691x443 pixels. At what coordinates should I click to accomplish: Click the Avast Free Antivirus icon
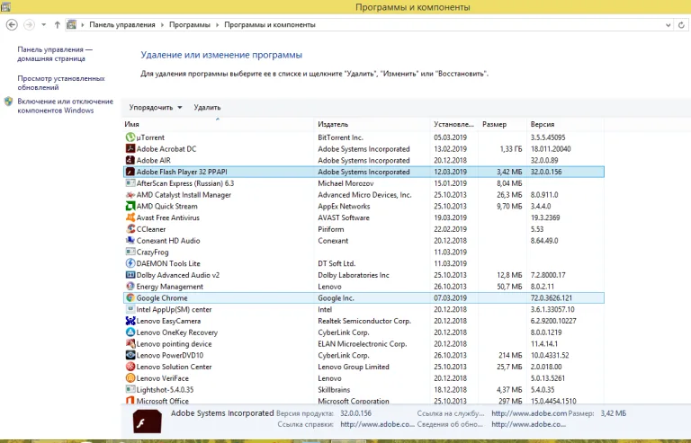coord(130,217)
